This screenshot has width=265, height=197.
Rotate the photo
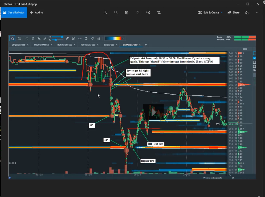pyautogui.click(x=148, y=13)
